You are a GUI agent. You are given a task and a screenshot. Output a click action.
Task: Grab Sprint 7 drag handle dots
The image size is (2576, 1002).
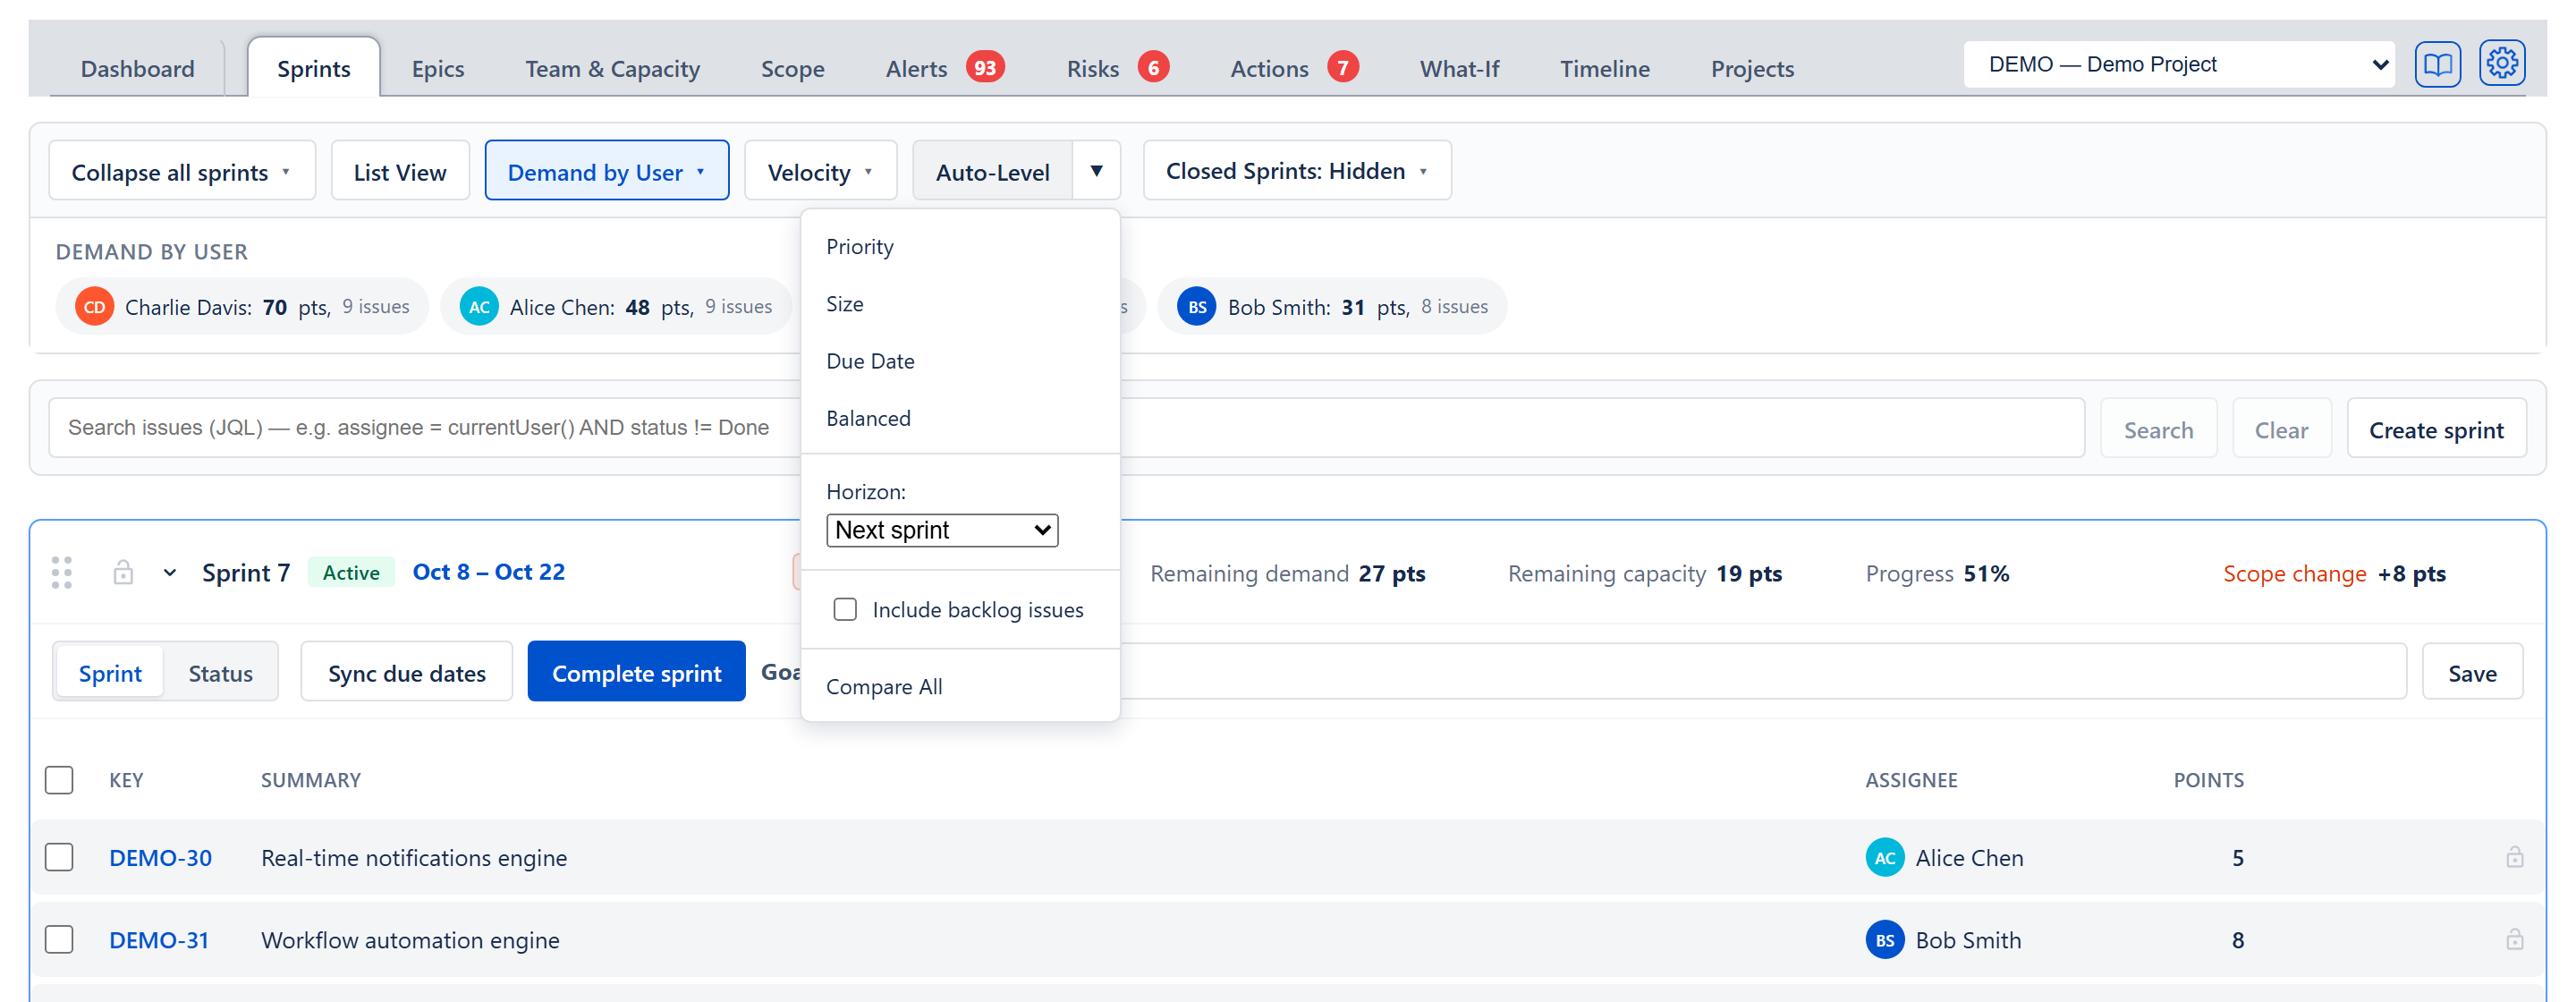coord(62,573)
